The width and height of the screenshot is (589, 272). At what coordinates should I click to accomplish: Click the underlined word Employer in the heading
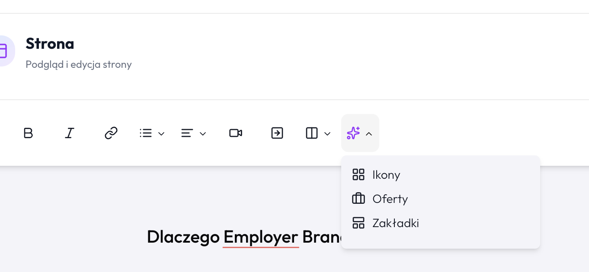click(260, 237)
